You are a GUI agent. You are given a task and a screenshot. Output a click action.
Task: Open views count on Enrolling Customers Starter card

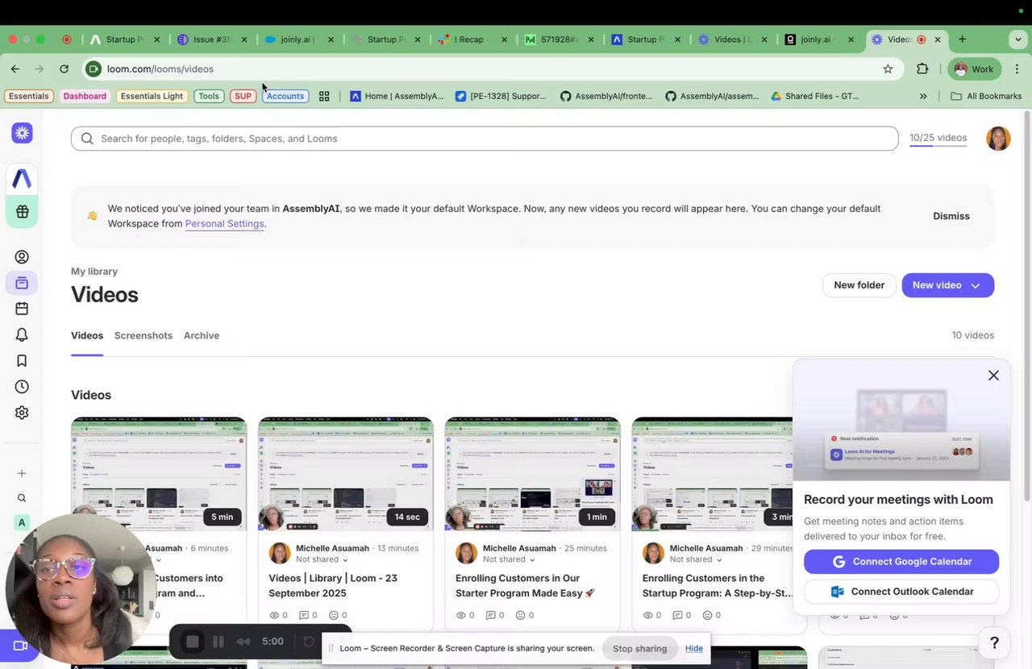point(465,615)
